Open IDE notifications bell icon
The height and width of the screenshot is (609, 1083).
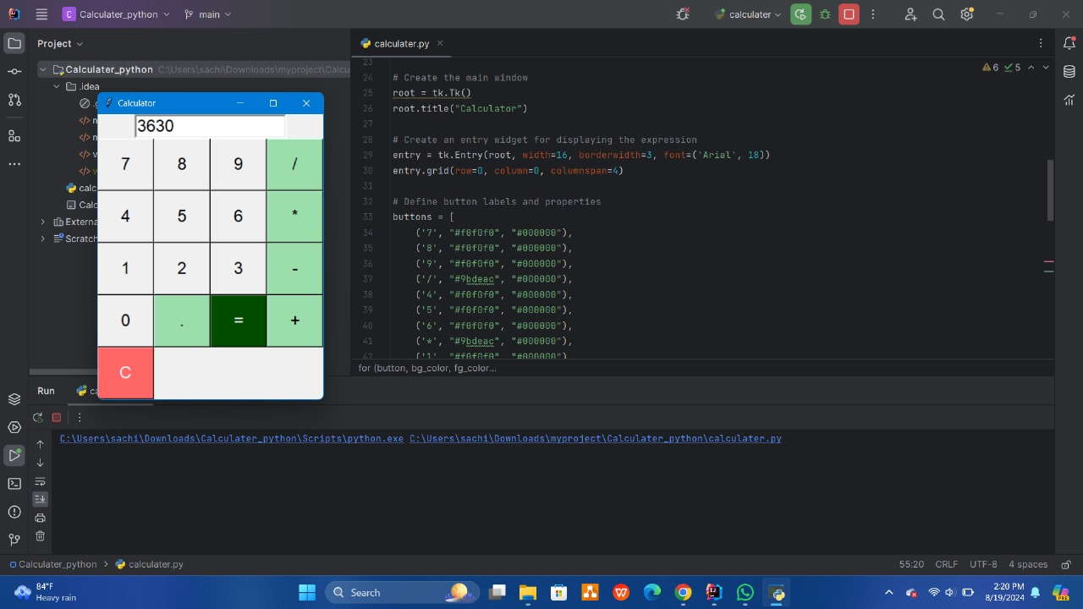[1069, 44]
